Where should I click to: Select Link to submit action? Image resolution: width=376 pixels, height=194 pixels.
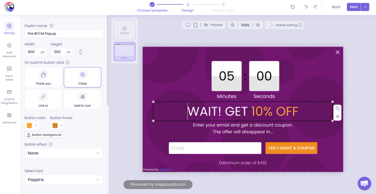coord(43,99)
